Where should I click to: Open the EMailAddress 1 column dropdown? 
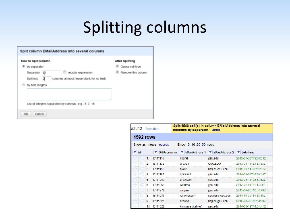pyautogui.click(x=182, y=152)
